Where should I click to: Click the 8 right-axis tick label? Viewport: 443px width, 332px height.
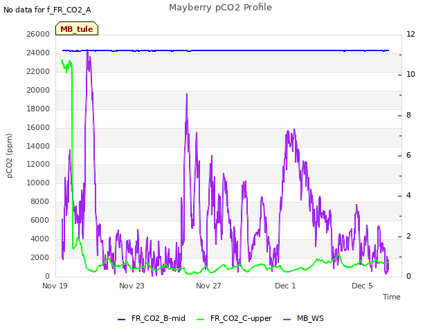409,116
